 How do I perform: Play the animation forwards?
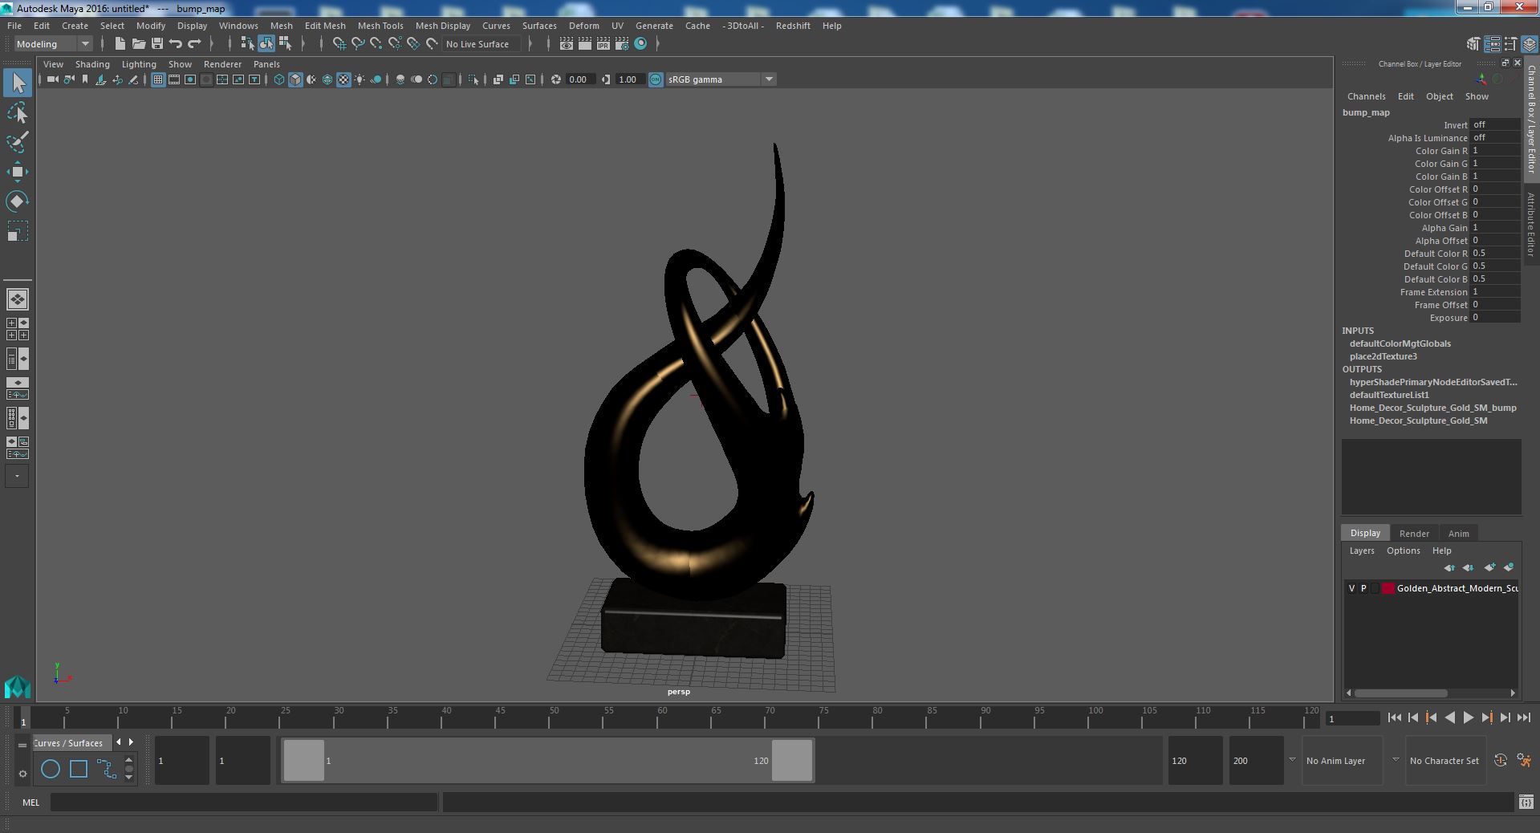pyautogui.click(x=1468, y=718)
